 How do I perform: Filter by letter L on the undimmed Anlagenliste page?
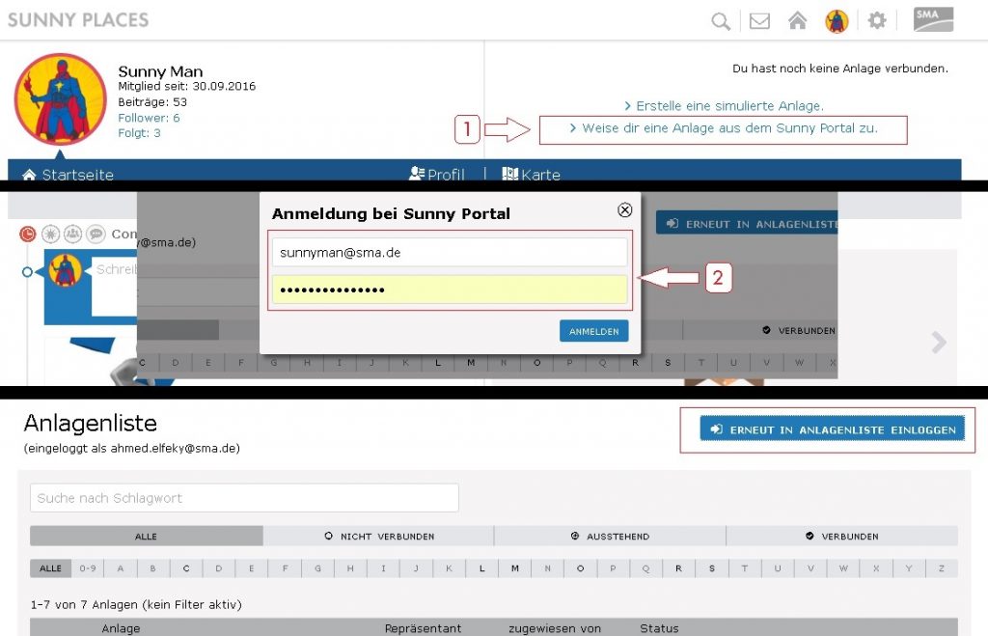coord(482,568)
